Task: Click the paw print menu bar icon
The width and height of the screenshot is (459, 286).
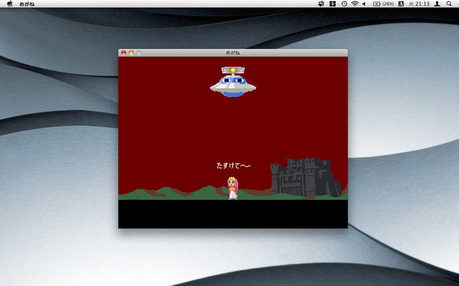Action: click(321, 4)
